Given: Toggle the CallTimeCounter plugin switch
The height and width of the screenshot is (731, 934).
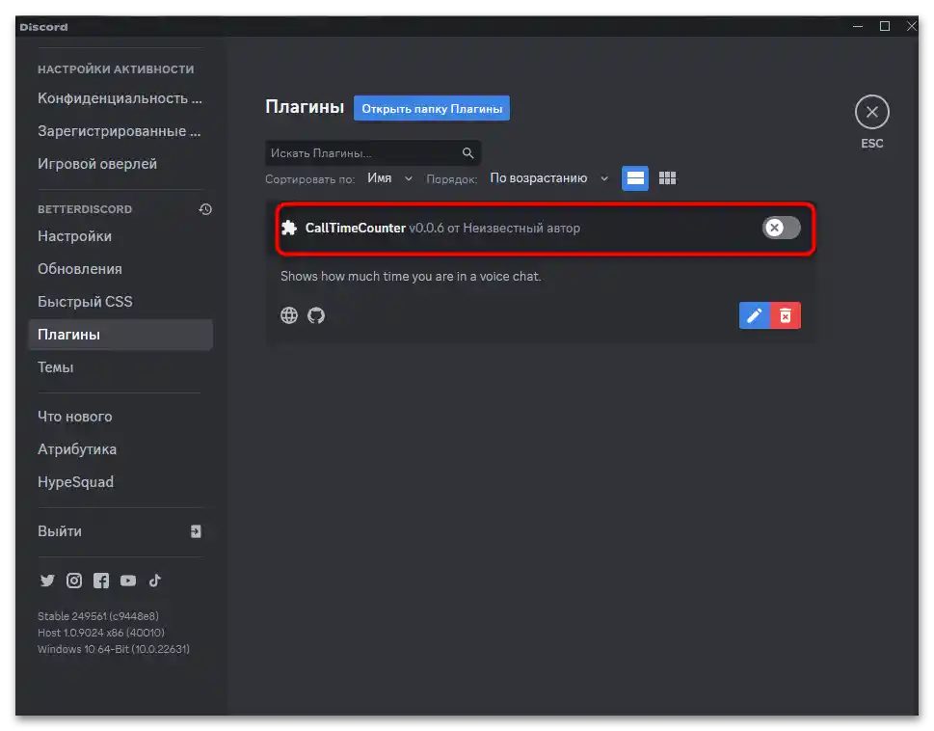Looking at the screenshot, I should tap(781, 228).
